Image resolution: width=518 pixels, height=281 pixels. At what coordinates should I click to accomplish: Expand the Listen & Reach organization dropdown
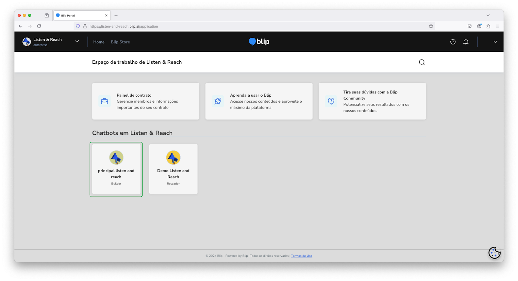point(77,41)
